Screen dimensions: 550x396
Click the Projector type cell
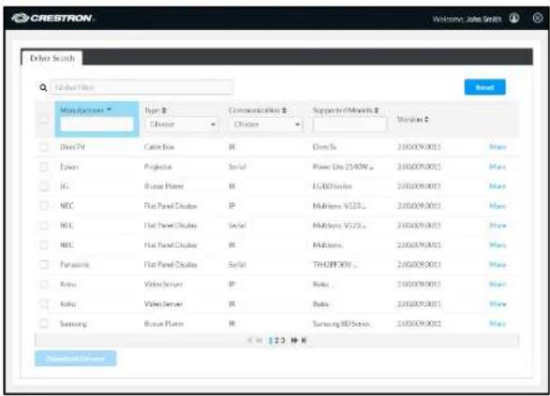pos(158,167)
